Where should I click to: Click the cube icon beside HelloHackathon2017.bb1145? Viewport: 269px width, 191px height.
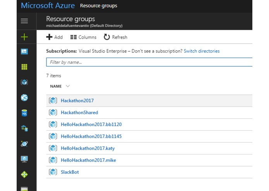[53, 136]
